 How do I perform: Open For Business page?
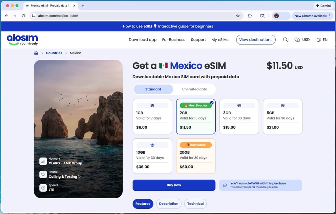[174, 40]
